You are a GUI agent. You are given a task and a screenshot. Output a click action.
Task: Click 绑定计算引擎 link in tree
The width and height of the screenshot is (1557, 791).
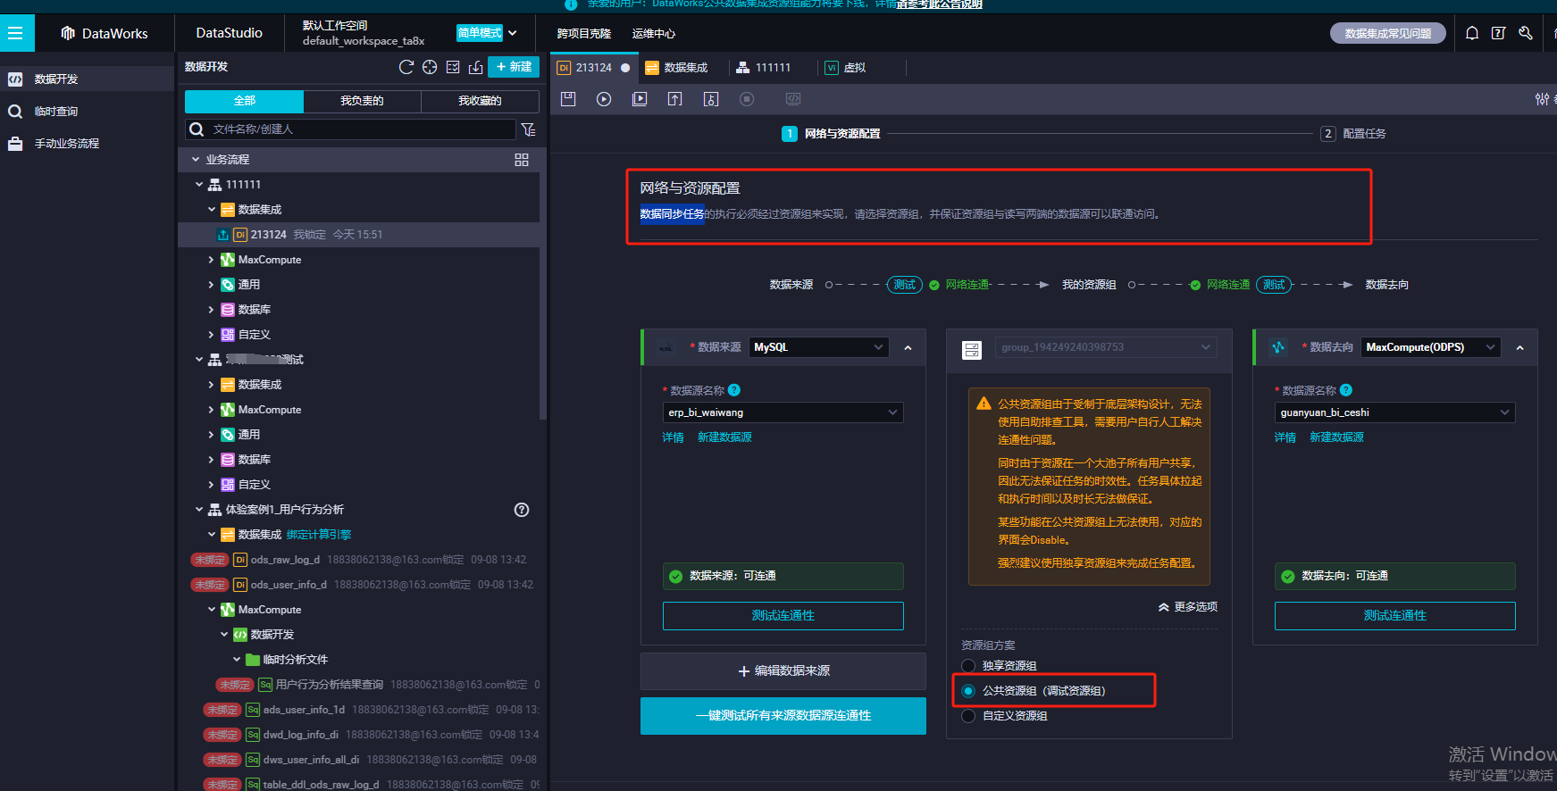(x=319, y=535)
